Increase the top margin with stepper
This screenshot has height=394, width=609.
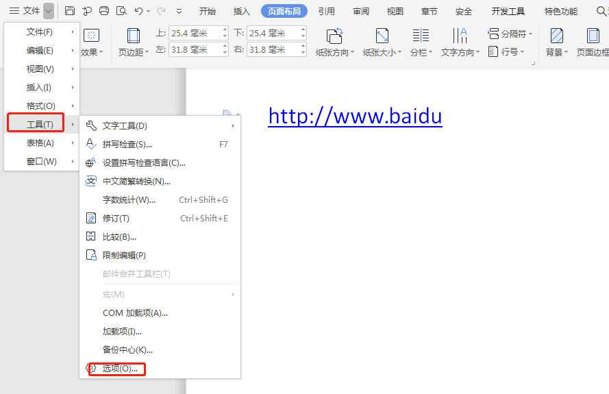pos(225,29)
